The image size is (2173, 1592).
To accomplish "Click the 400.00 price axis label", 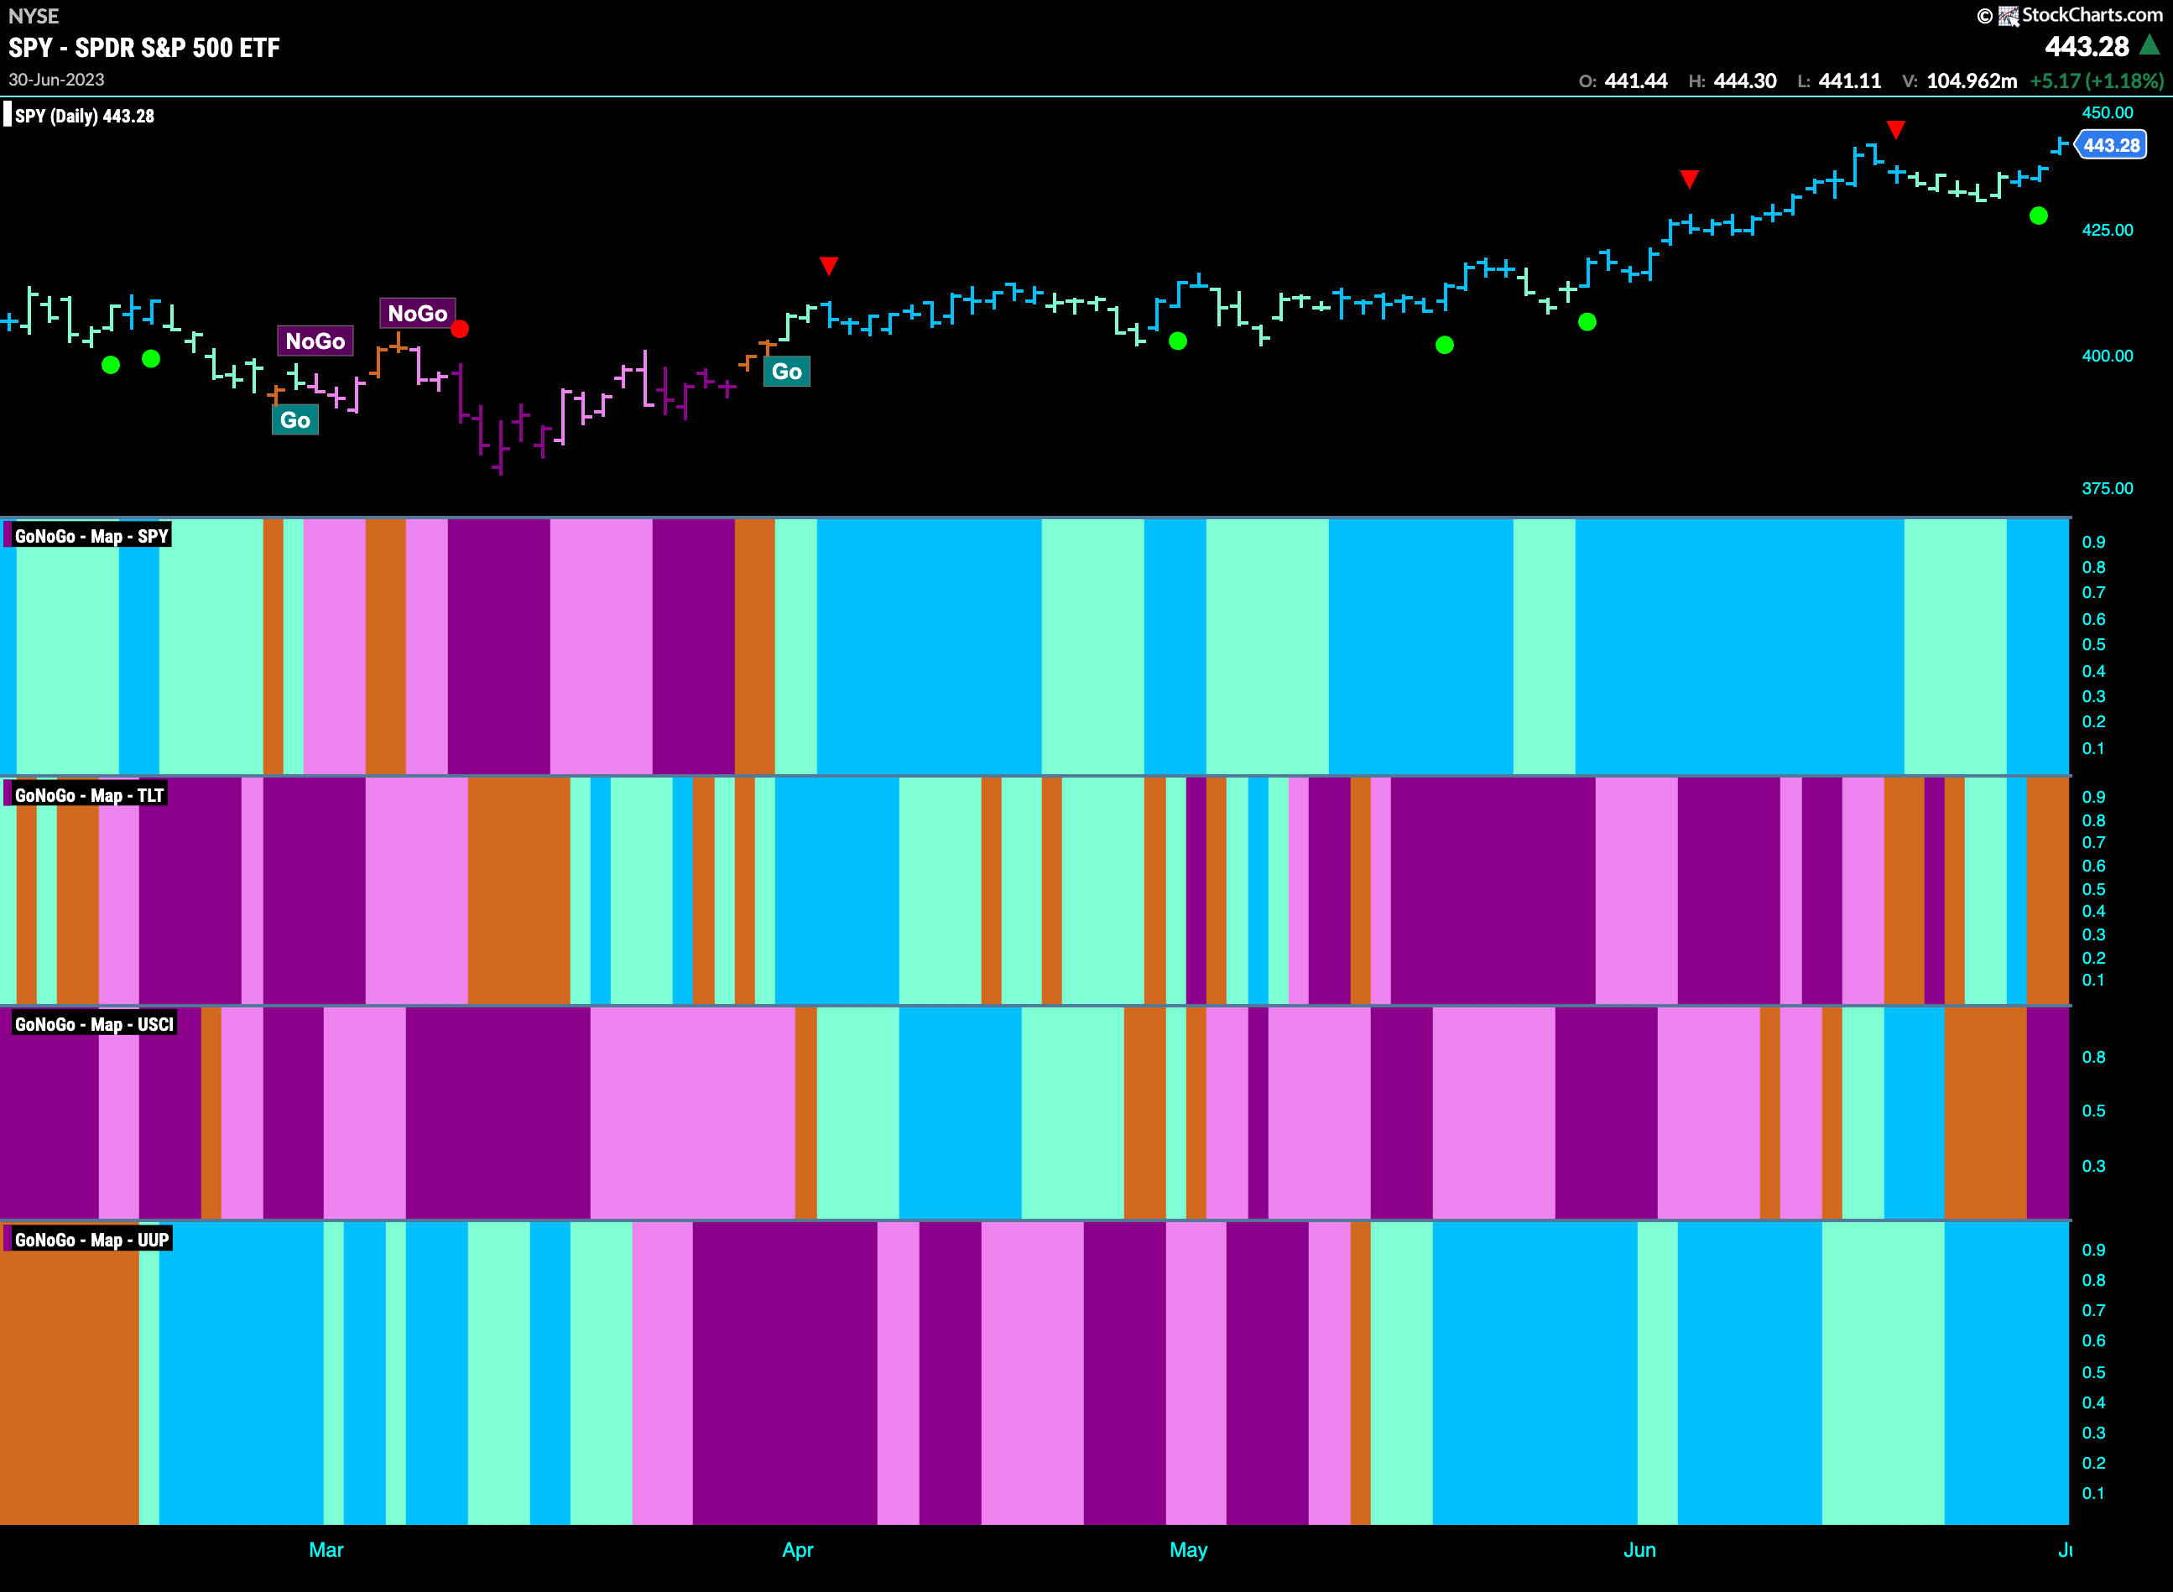I will pos(2108,356).
